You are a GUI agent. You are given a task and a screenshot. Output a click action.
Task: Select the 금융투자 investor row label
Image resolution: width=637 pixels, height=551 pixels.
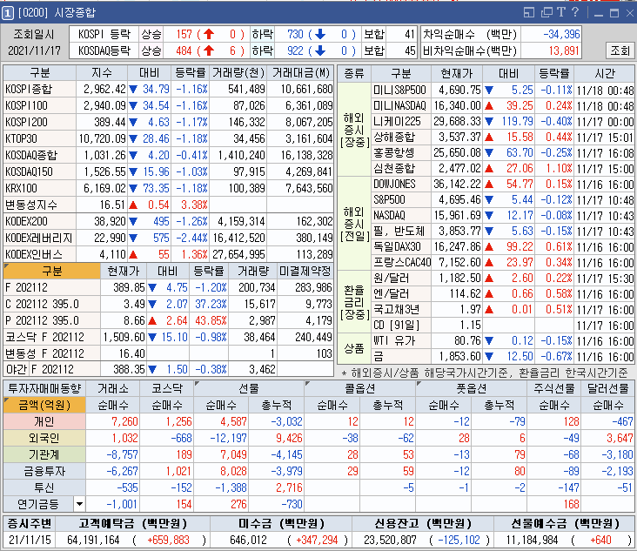click(44, 472)
